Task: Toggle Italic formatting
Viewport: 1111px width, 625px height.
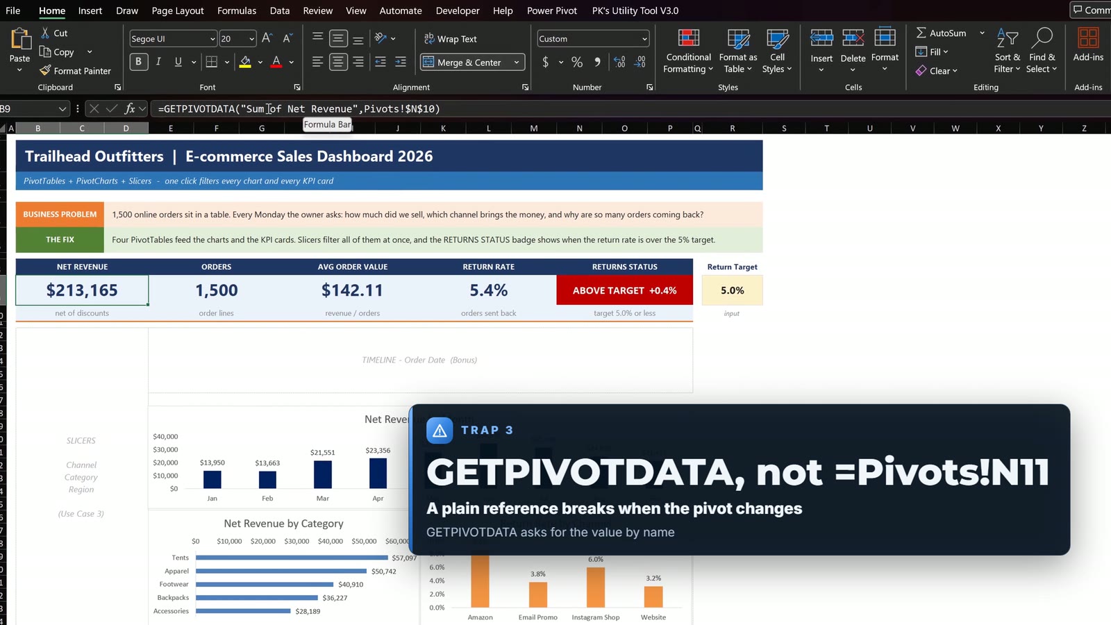Action: tap(158, 62)
